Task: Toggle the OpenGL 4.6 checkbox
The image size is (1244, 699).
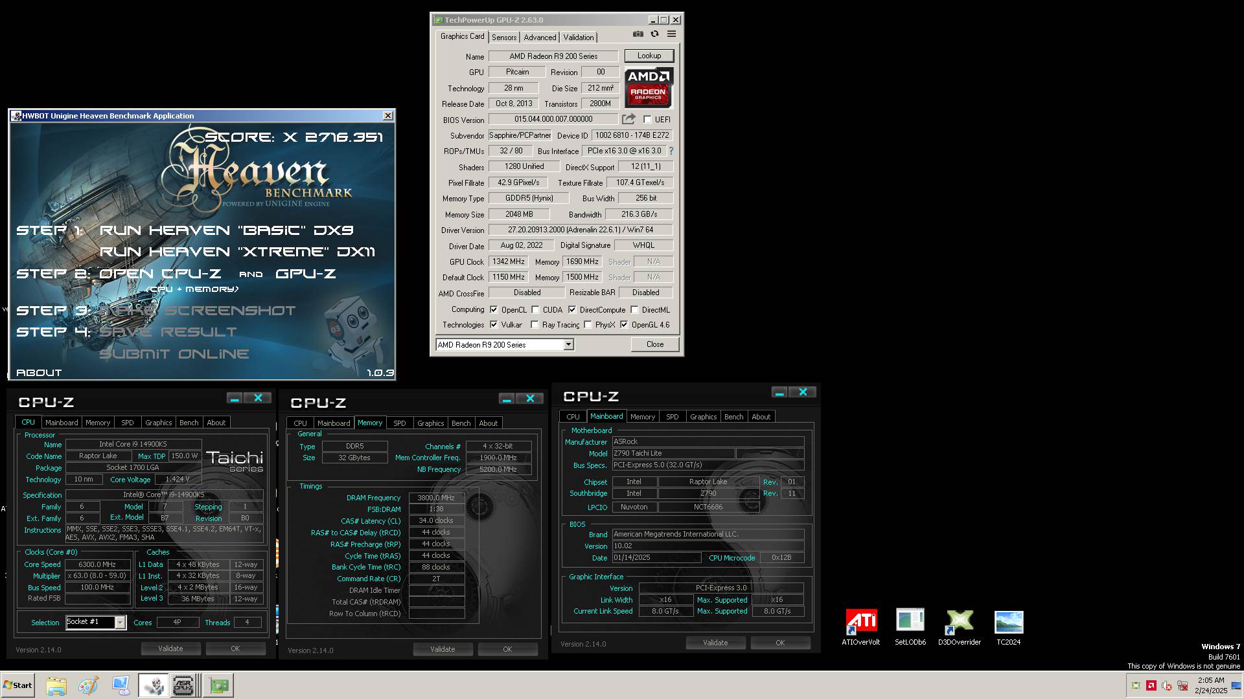Action: point(624,325)
